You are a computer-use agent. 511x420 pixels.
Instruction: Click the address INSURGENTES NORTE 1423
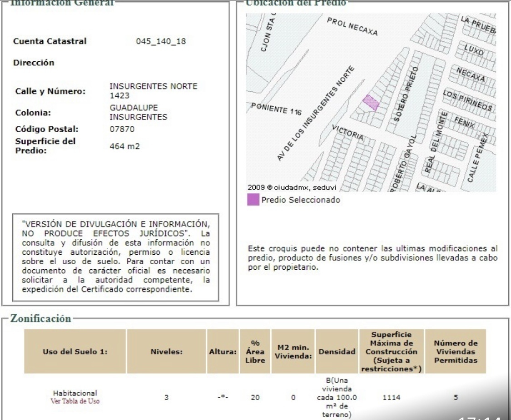click(x=153, y=91)
